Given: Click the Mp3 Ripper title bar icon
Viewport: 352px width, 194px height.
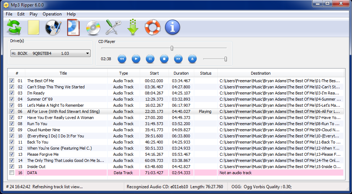Looking at the screenshot, I should tap(6, 5).
